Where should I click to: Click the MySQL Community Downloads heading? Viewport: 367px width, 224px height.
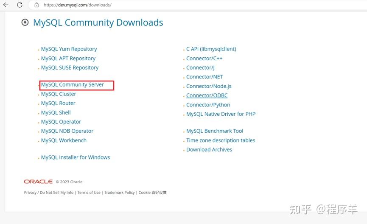point(98,22)
